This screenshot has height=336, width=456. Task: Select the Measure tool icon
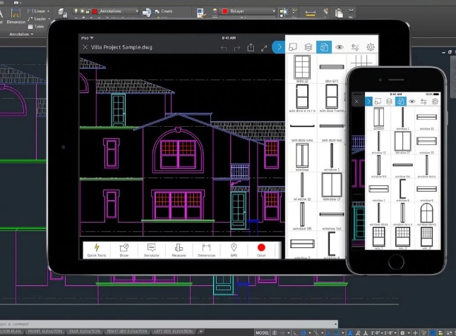179,249
